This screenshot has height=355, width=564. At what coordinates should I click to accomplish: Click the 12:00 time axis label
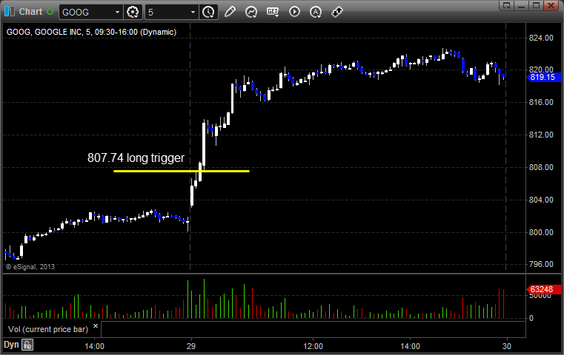click(313, 346)
